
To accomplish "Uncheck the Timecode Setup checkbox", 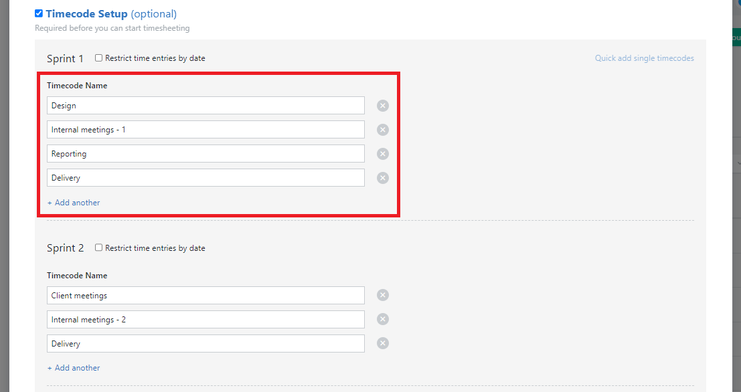I will tap(38, 13).
